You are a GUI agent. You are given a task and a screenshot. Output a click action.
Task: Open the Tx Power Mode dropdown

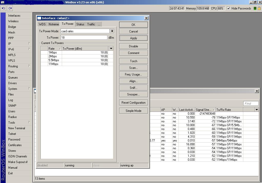pyautogui.click(x=112, y=31)
